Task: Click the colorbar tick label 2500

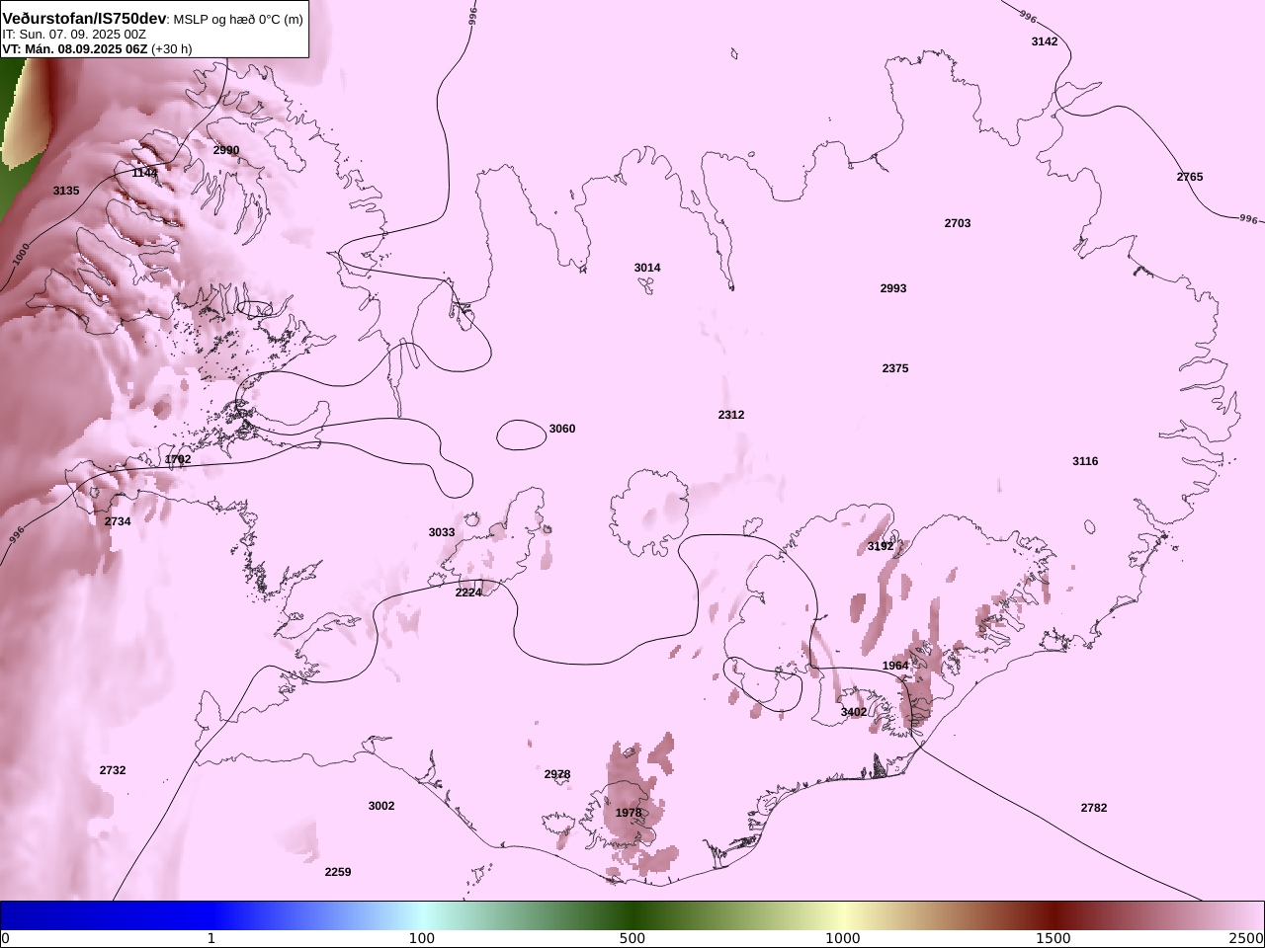Action: click(x=1246, y=938)
